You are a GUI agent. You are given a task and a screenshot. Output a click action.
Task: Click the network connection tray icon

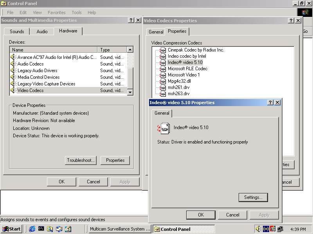point(281,229)
